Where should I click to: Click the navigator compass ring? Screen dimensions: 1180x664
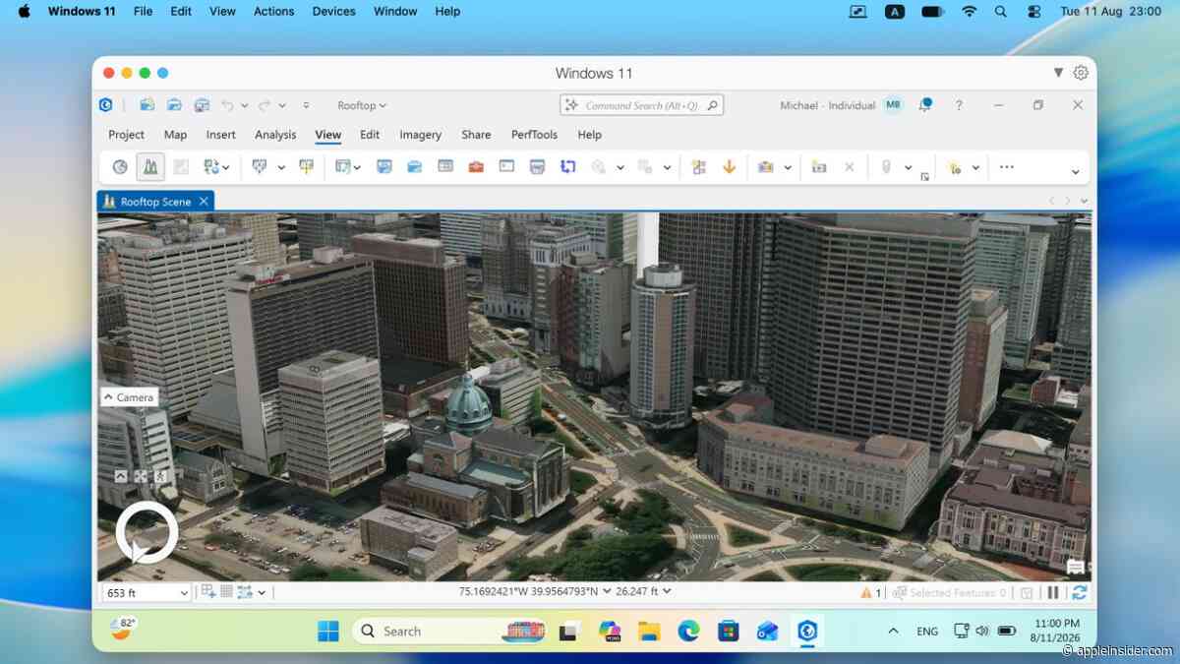(x=147, y=533)
